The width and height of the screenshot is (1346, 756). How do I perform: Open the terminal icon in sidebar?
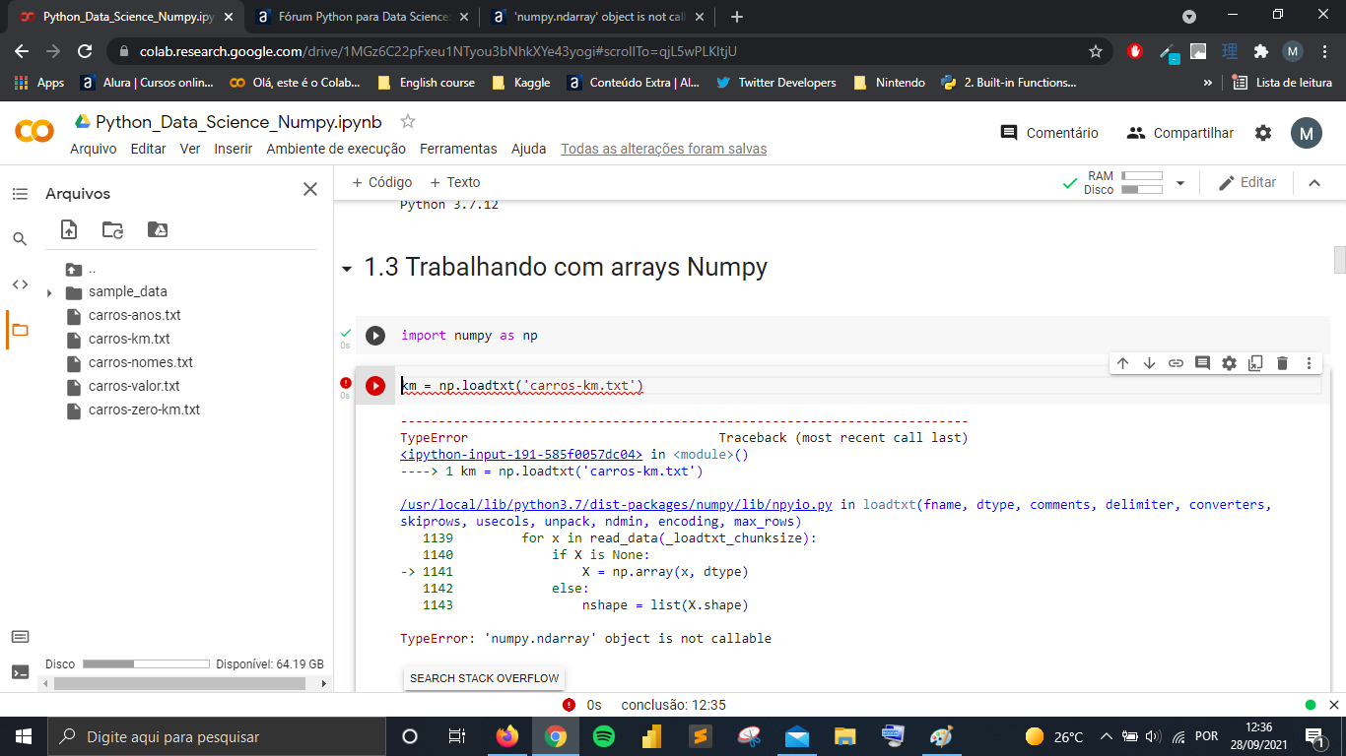(x=20, y=672)
